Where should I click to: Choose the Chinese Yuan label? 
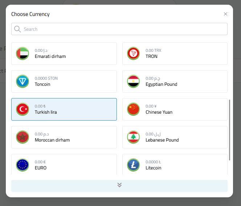click(159, 112)
